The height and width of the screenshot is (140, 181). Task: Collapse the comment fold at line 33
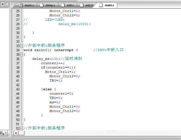(21, 46)
